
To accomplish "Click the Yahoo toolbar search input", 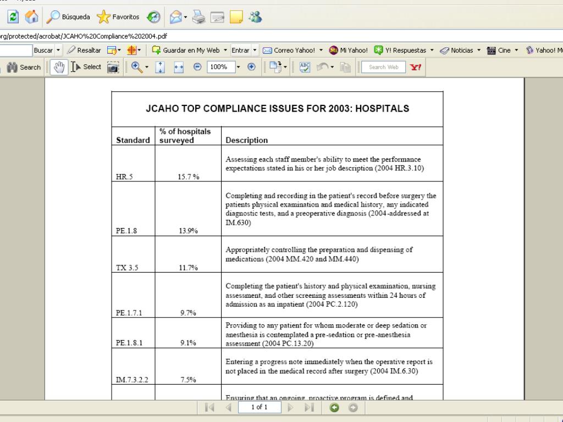I will (16, 50).
